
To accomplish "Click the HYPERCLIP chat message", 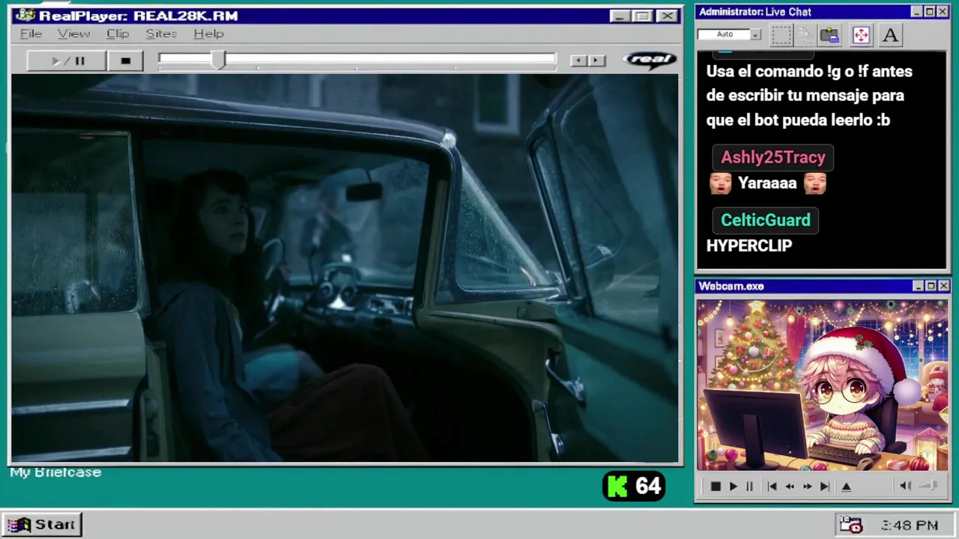I will (749, 246).
